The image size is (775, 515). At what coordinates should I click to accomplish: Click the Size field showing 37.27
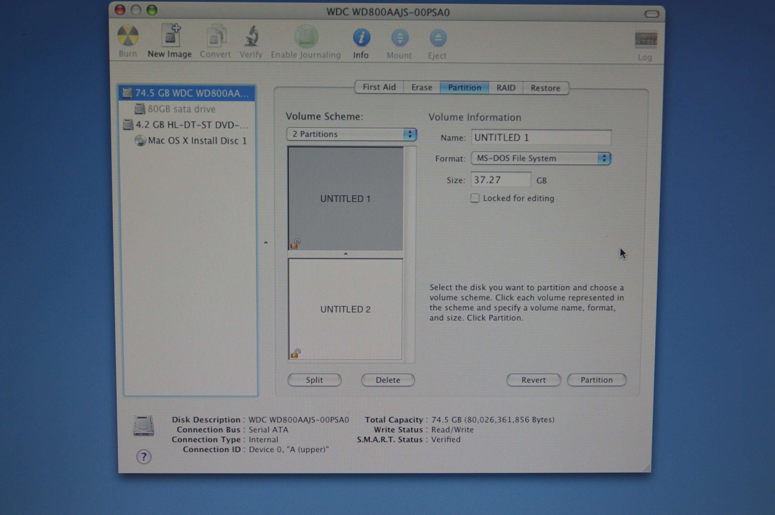coord(501,180)
